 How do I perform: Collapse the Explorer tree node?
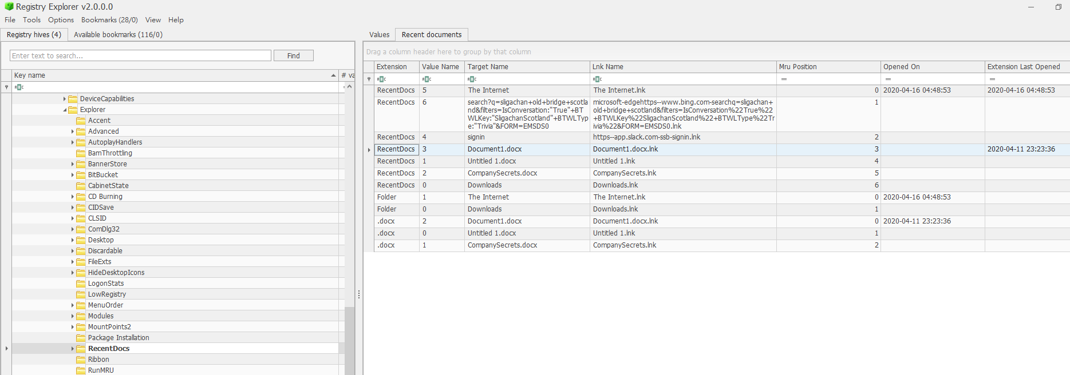pos(65,110)
